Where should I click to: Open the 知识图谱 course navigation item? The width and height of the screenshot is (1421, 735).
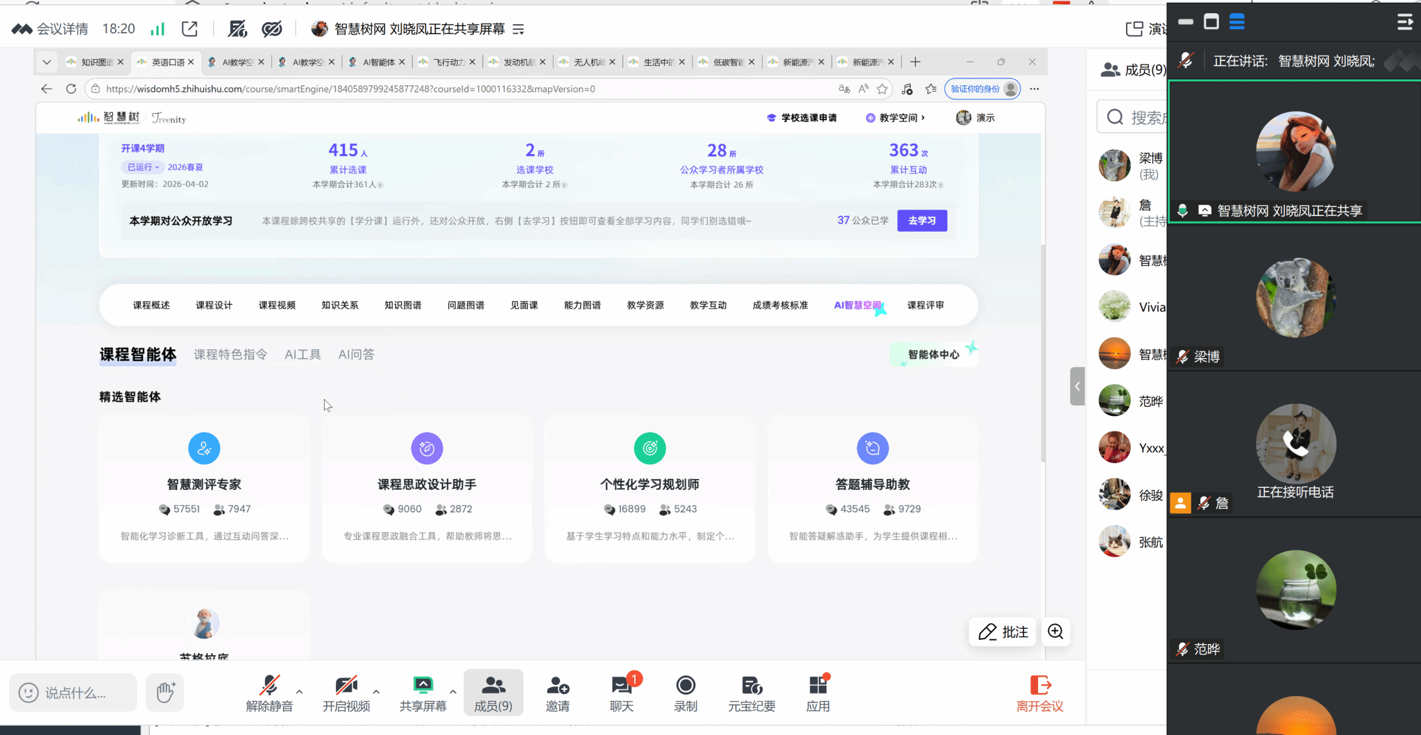402,305
